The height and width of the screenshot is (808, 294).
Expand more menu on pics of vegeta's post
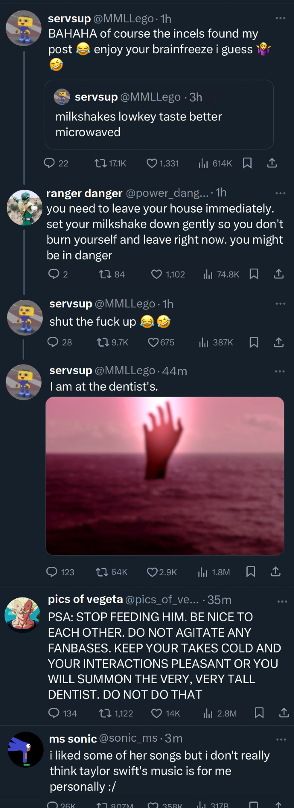tap(282, 602)
